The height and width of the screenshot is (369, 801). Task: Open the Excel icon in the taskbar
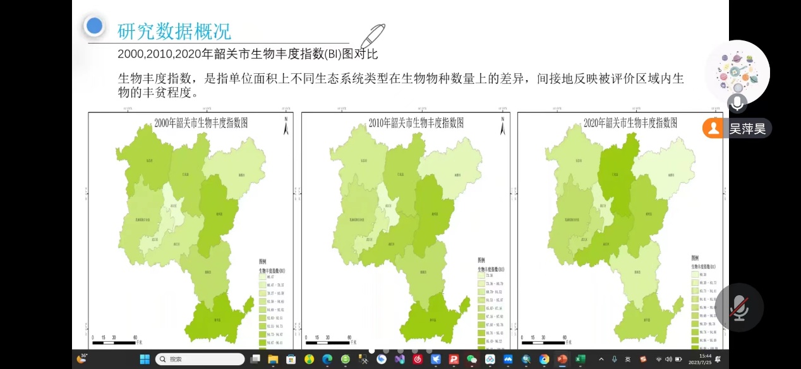pos(580,359)
